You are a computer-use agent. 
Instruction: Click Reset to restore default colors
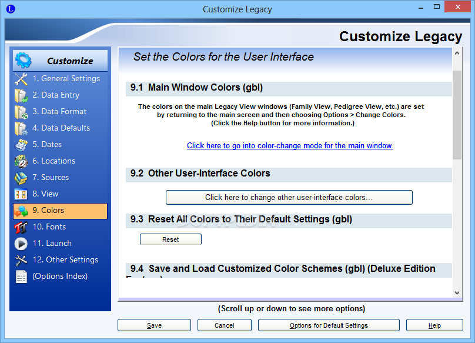(x=170, y=239)
